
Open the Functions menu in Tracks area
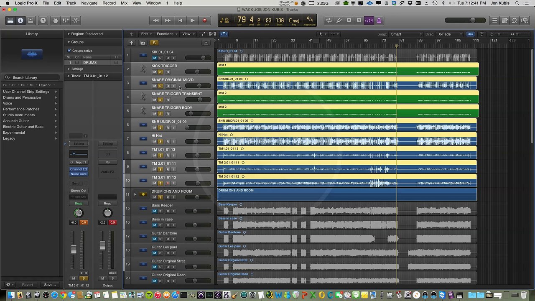166,34
